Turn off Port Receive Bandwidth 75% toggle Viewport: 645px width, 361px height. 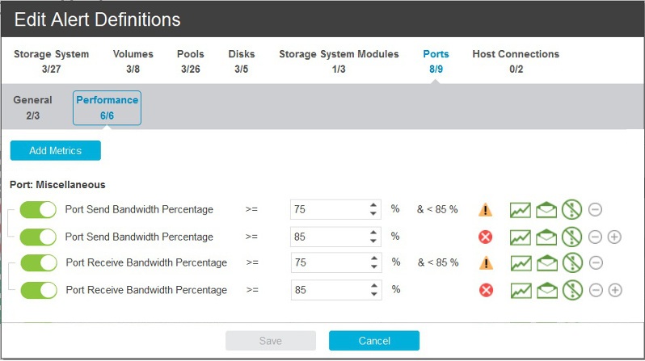(x=38, y=262)
